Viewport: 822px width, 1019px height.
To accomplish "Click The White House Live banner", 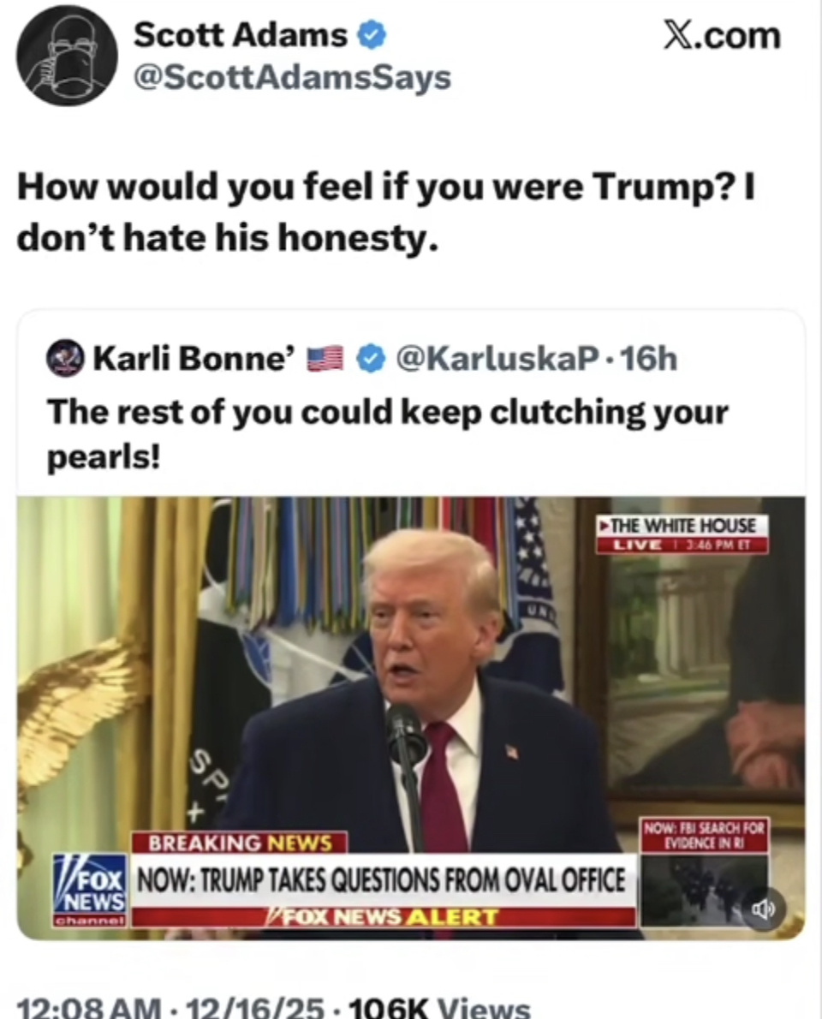I will (x=682, y=534).
